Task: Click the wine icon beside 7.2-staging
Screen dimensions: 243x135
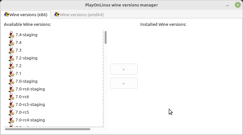Action: [x=11, y=58]
